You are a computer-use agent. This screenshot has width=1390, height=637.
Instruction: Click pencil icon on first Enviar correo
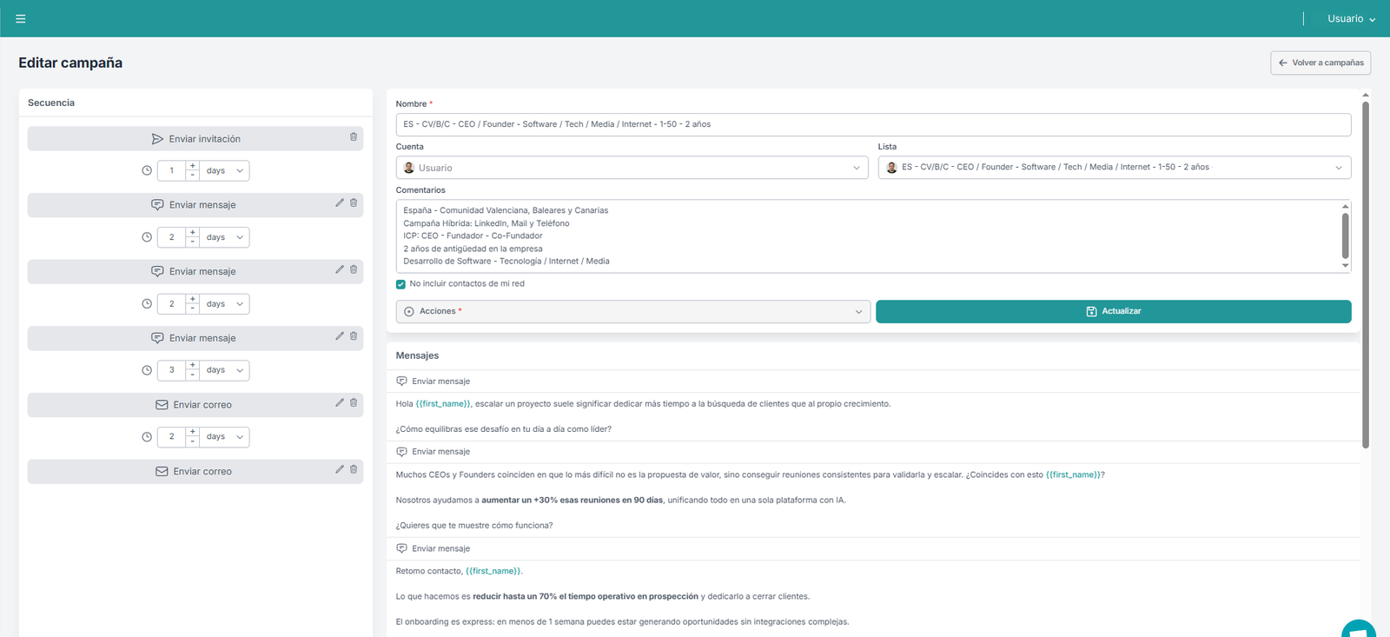point(340,403)
